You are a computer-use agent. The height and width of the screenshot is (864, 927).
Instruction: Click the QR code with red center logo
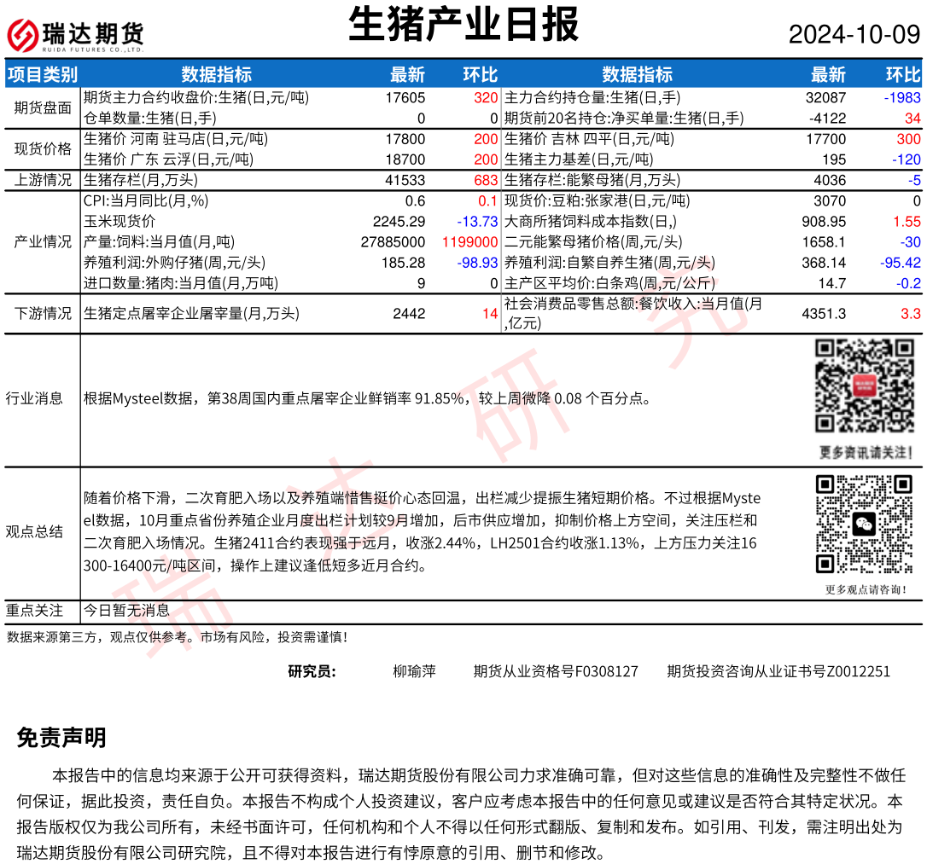point(864,385)
